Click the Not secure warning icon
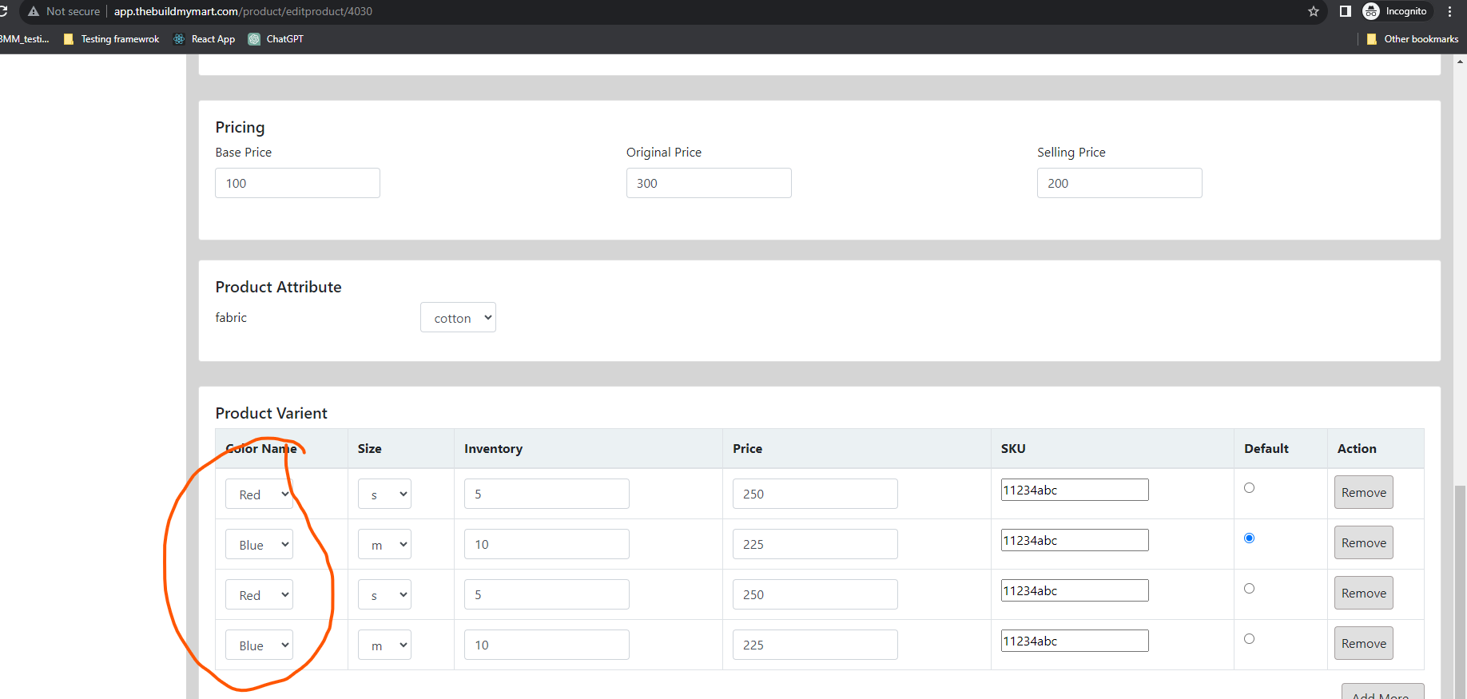1467x699 pixels. coord(34,11)
